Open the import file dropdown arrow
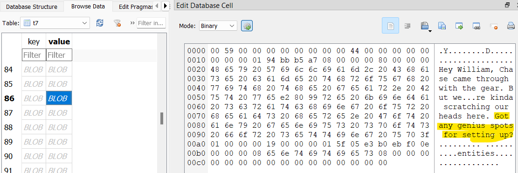The width and height of the screenshot is (518, 173). tap(430, 31)
